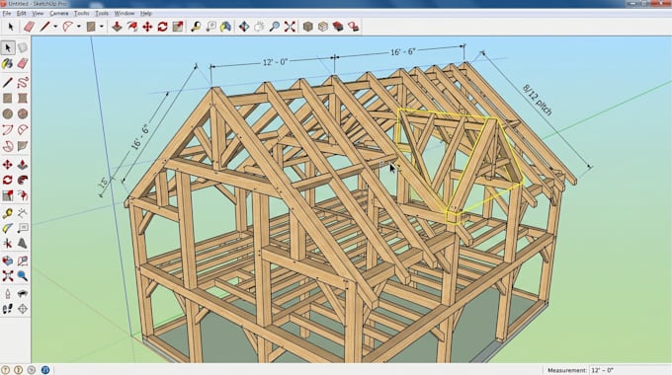Click the Move arrows in top toolbar

[147, 27]
